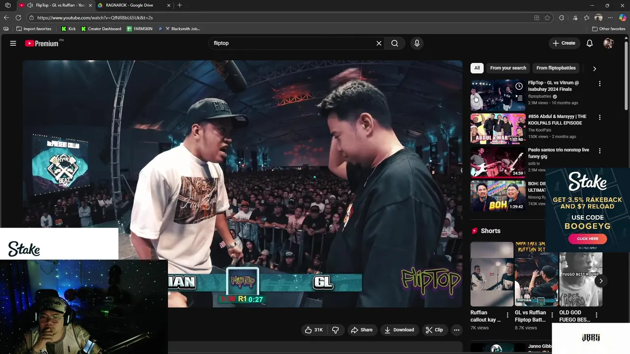Open split screen icon in address bar
Screen dimensions: 630x354
(536, 18)
